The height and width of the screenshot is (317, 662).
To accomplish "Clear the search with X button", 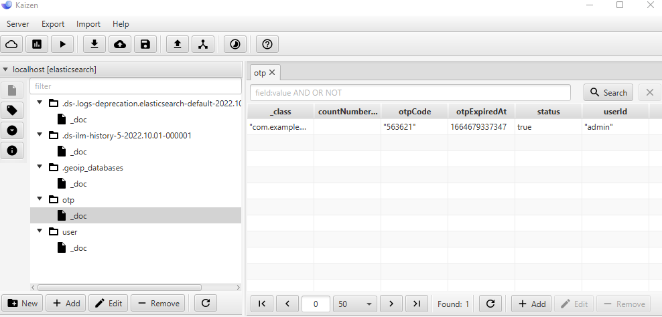I will (650, 92).
